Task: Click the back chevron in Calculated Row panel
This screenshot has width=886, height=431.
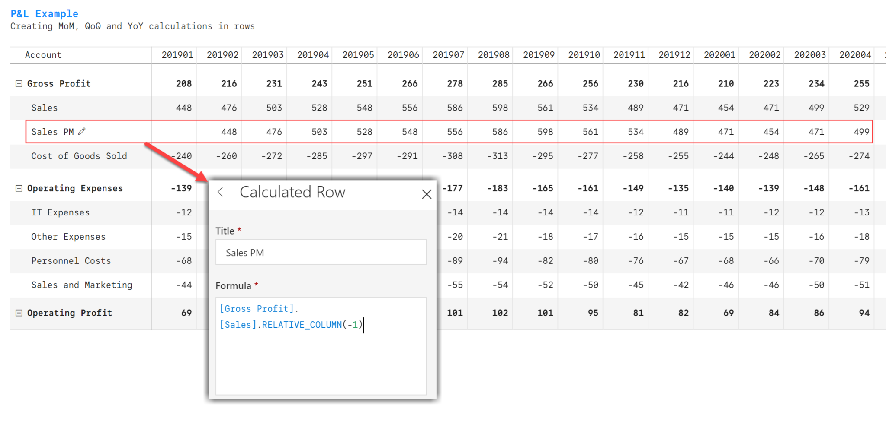Action: click(221, 193)
